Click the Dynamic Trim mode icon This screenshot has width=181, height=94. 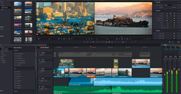(x=90, y=42)
